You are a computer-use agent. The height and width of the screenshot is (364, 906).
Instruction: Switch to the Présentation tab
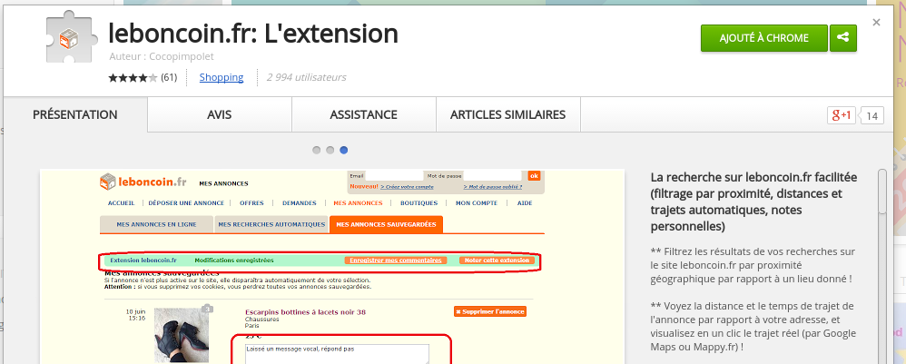pos(75,114)
